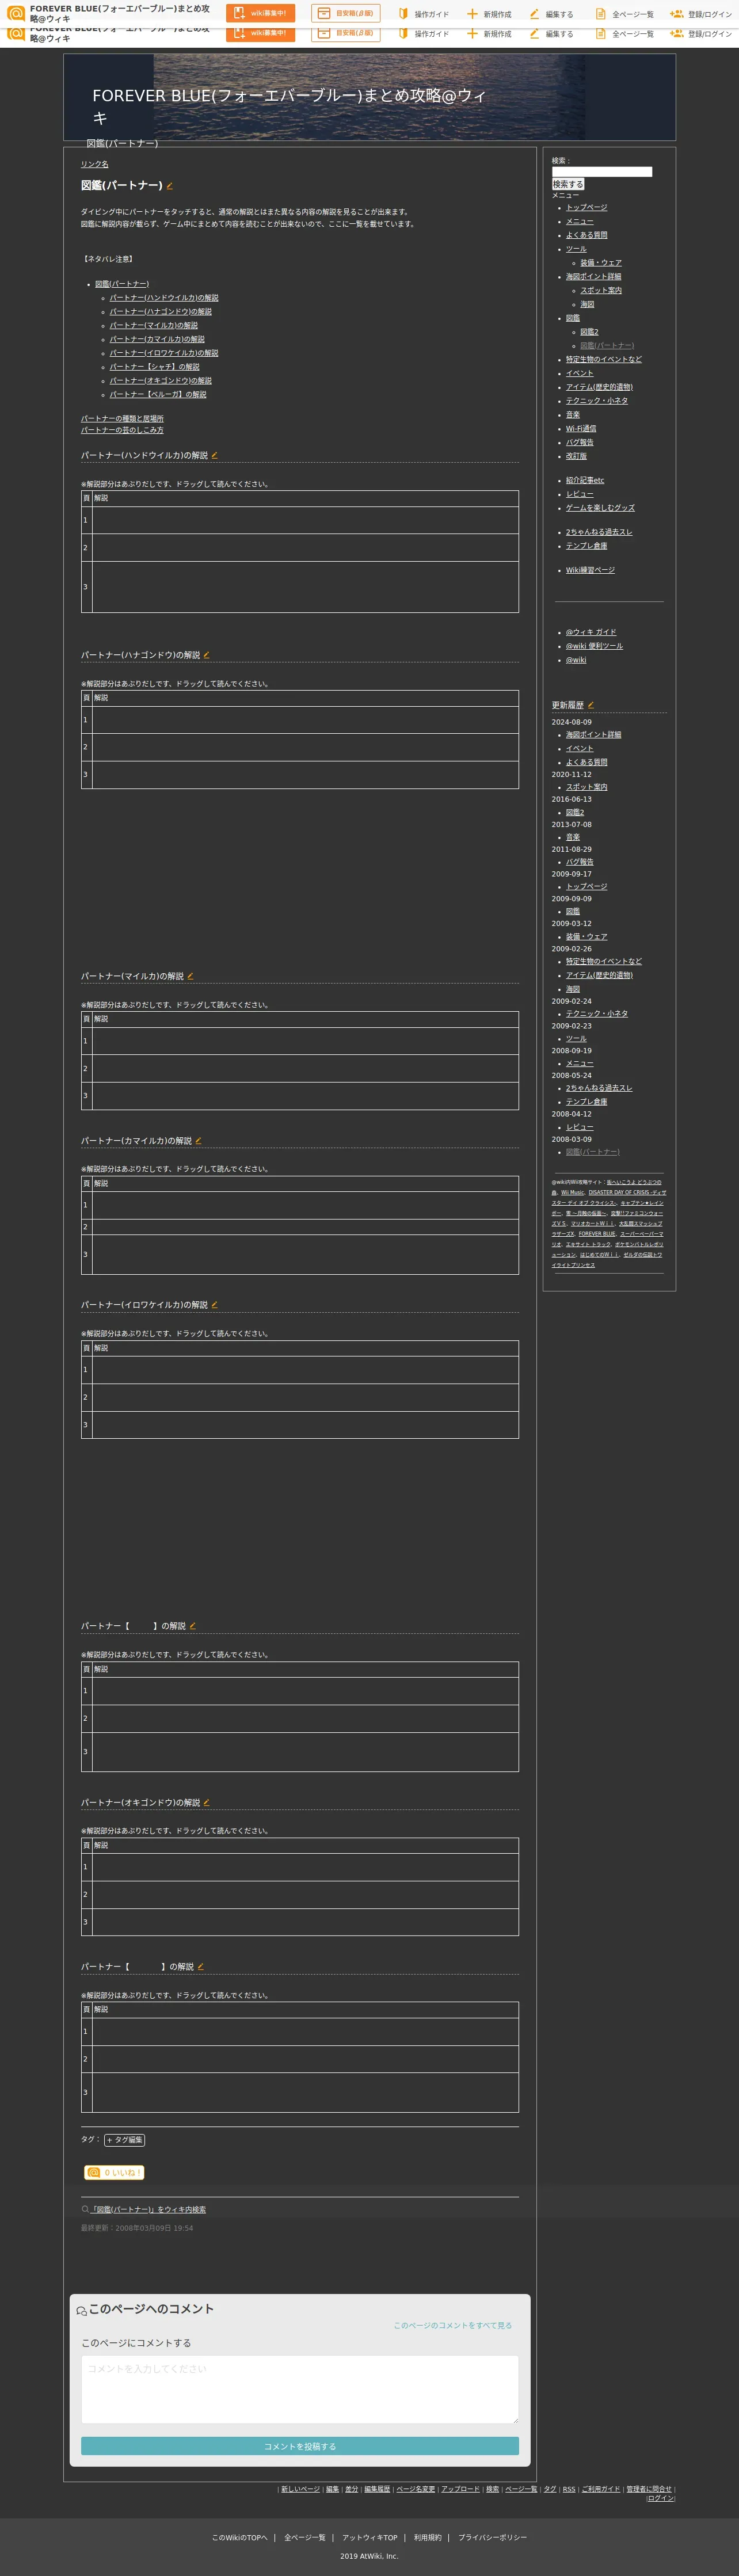
Task: Submit with the コメントを投稿する button
Action: click(300, 2446)
